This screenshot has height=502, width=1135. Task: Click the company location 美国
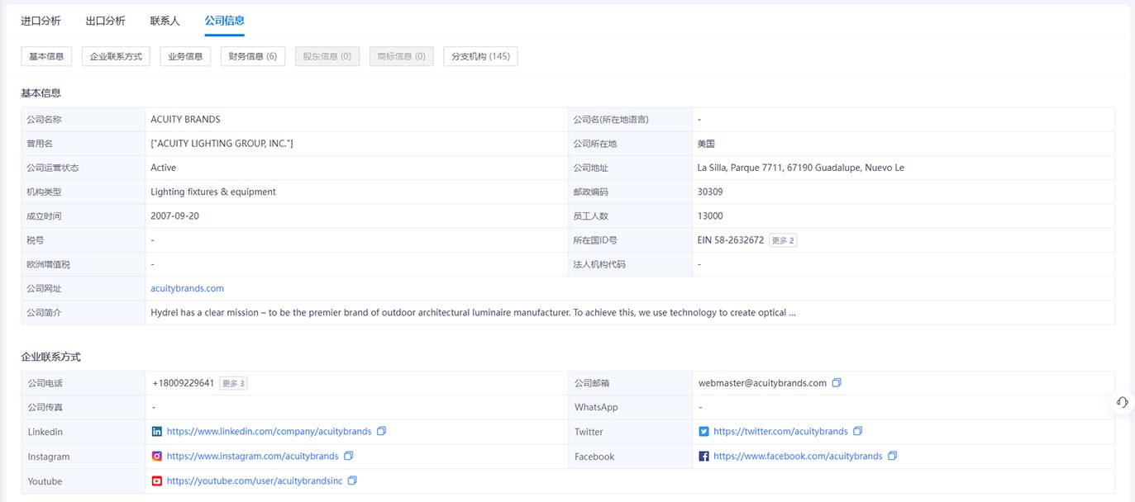point(708,144)
